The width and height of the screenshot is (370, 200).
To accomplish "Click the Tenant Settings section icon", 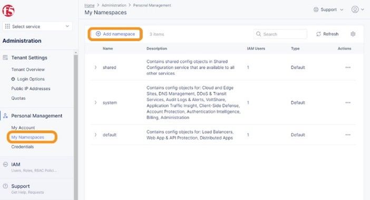I will point(5,58).
